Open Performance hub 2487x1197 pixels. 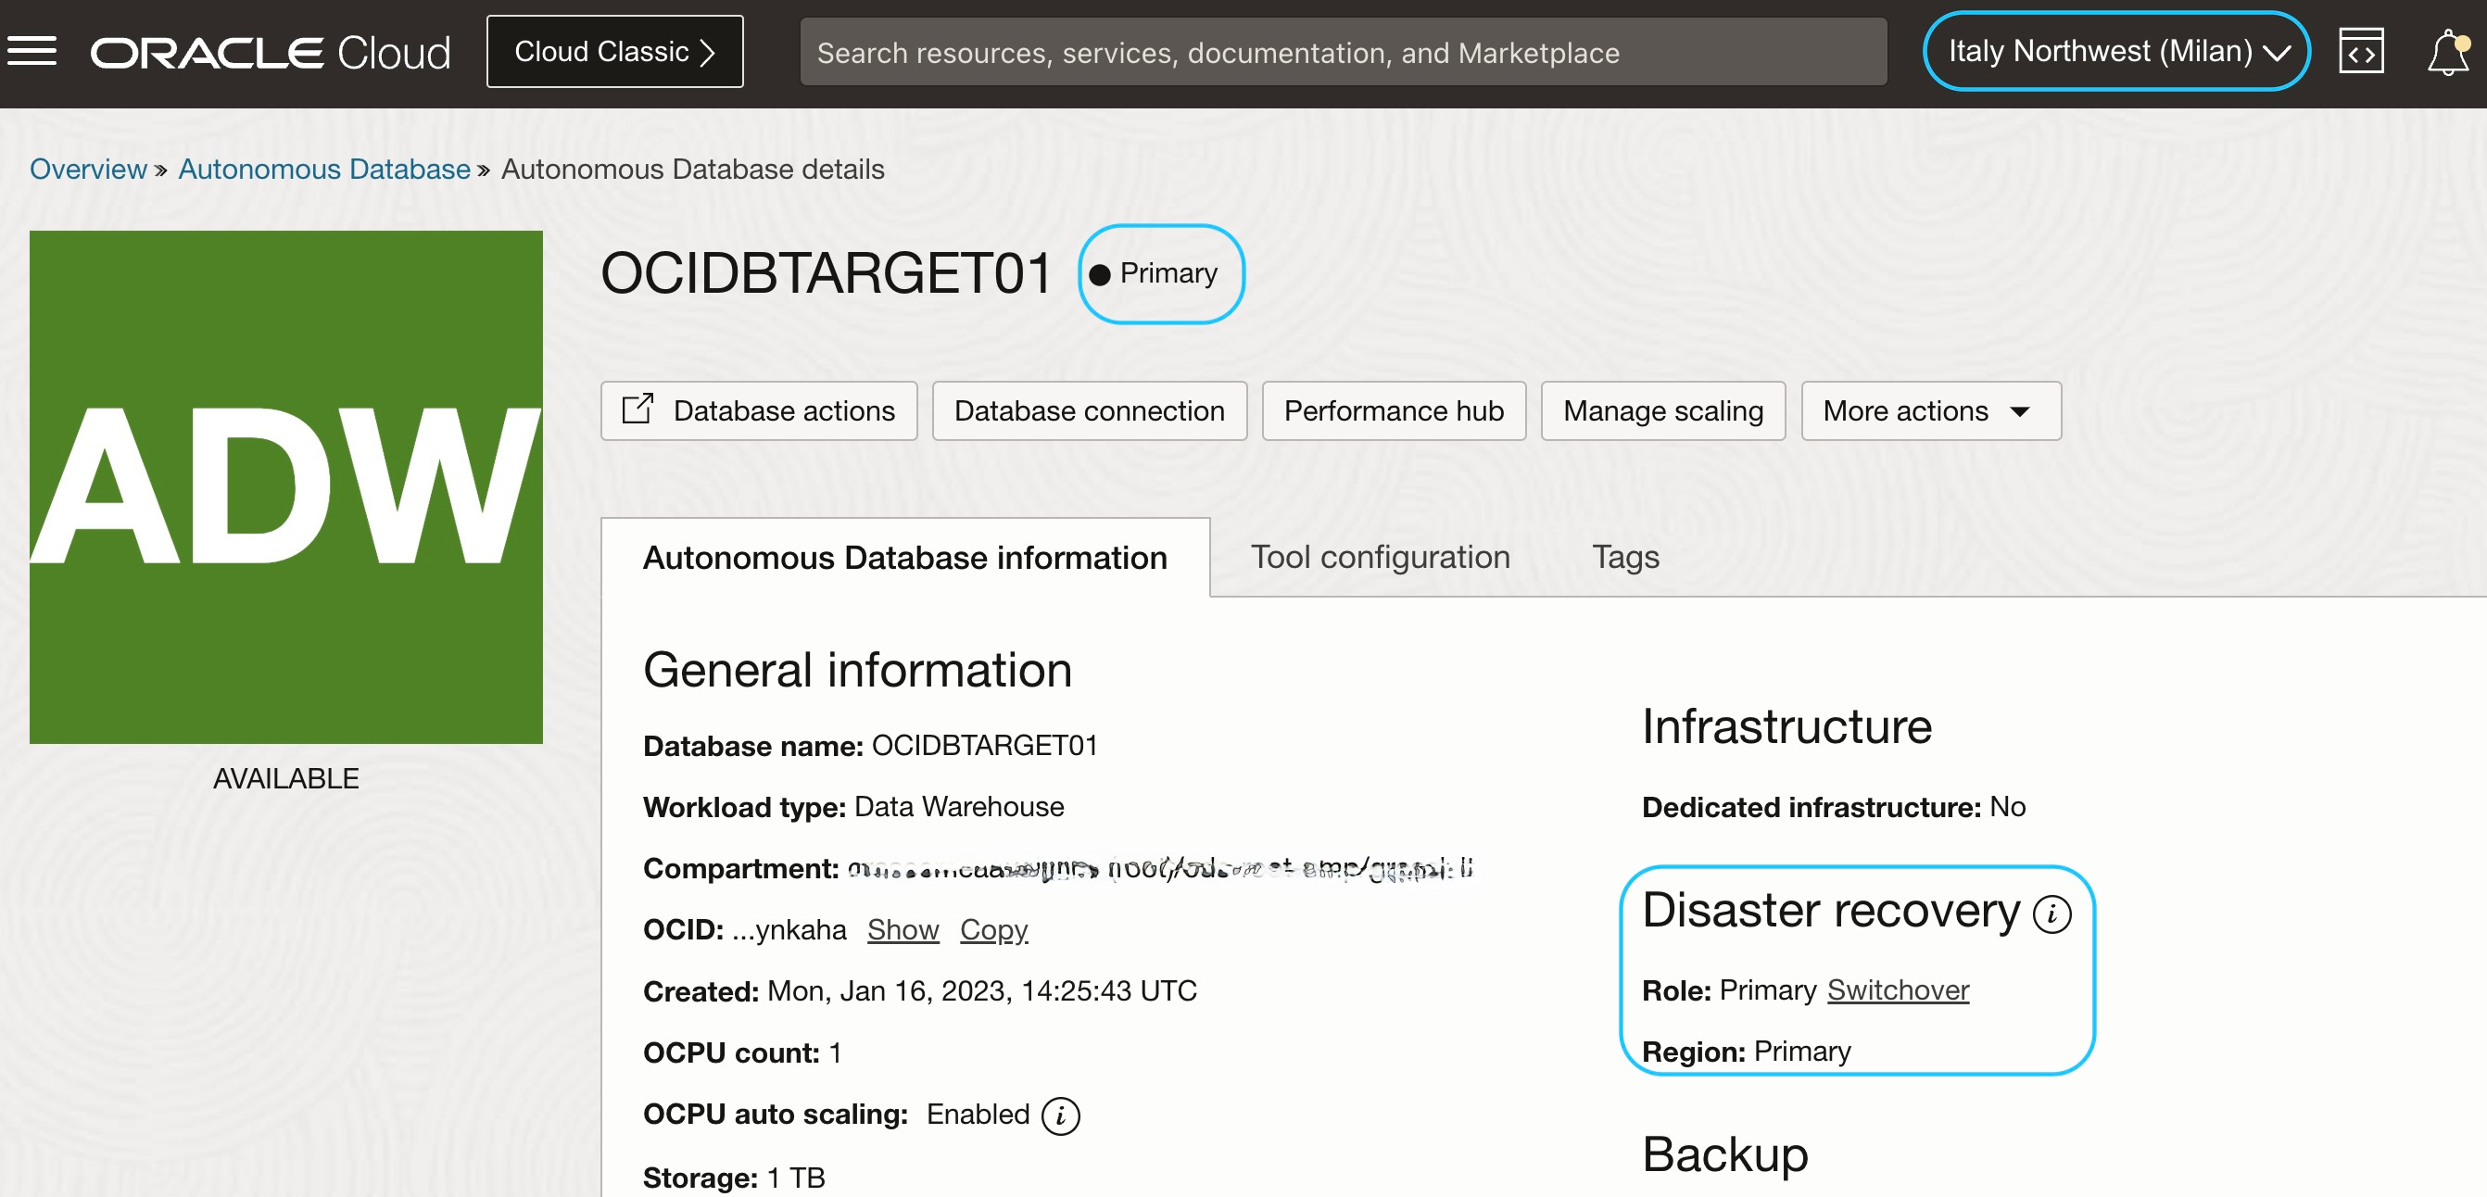1393,411
